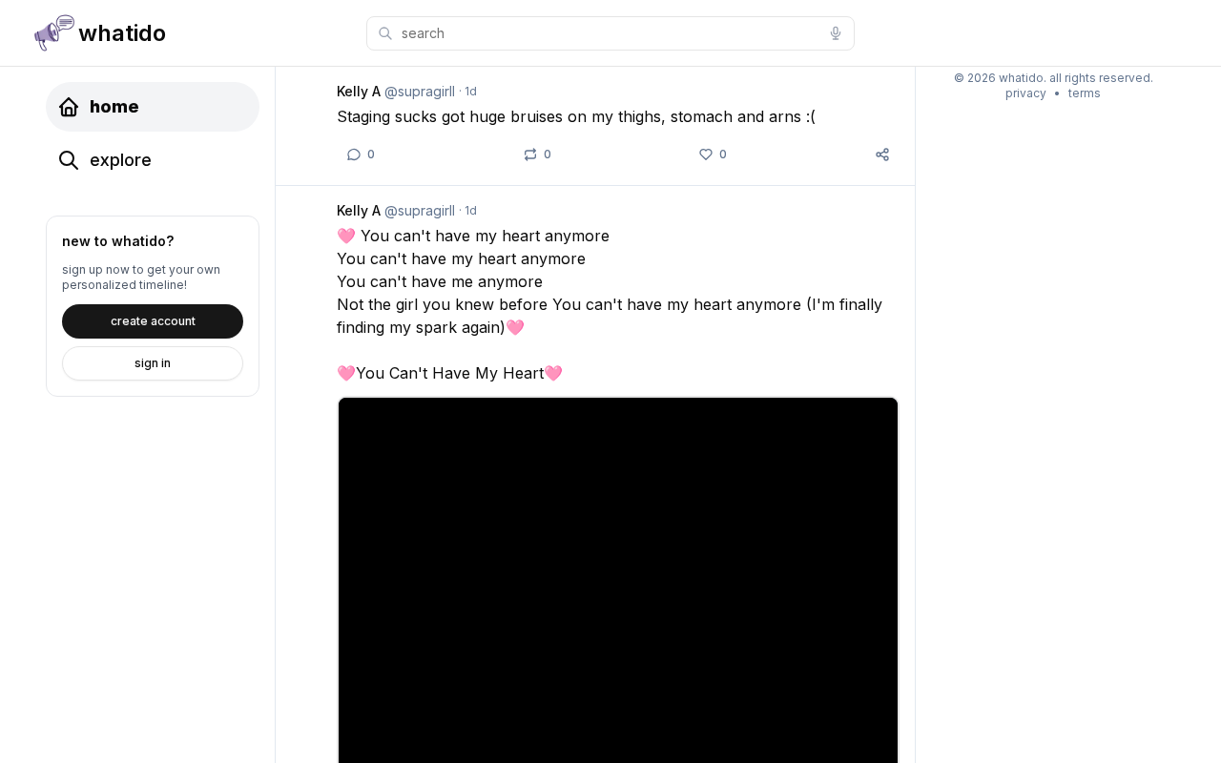Click the sign in button

click(153, 363)
